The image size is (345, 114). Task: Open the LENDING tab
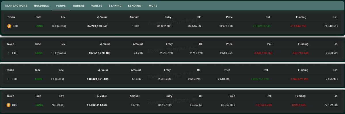134,6
